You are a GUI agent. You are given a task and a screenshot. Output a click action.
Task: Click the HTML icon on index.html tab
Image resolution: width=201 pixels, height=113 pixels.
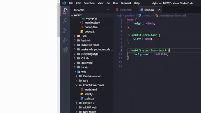[117, 10]
